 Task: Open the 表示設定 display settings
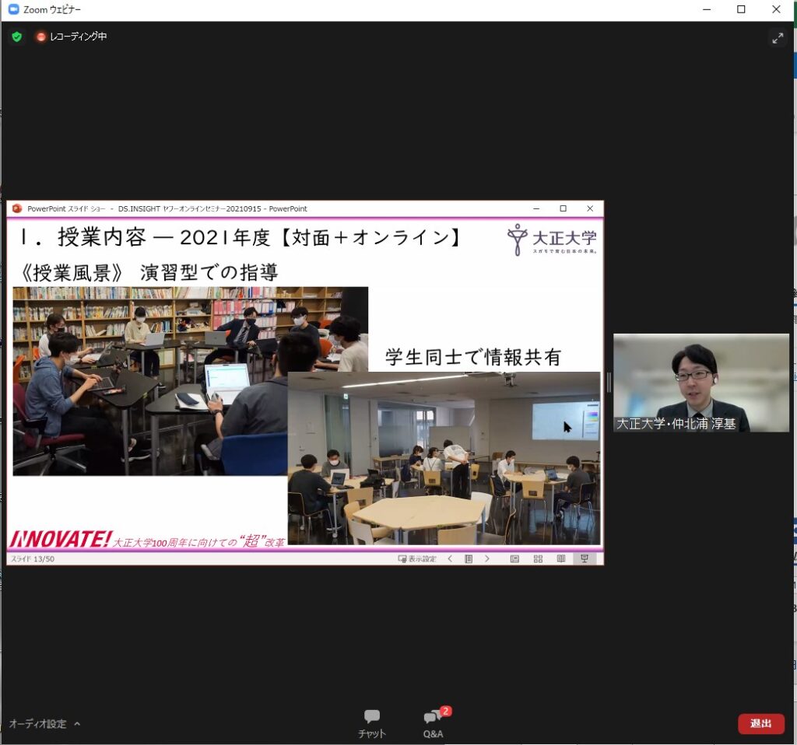click(417, 558)
